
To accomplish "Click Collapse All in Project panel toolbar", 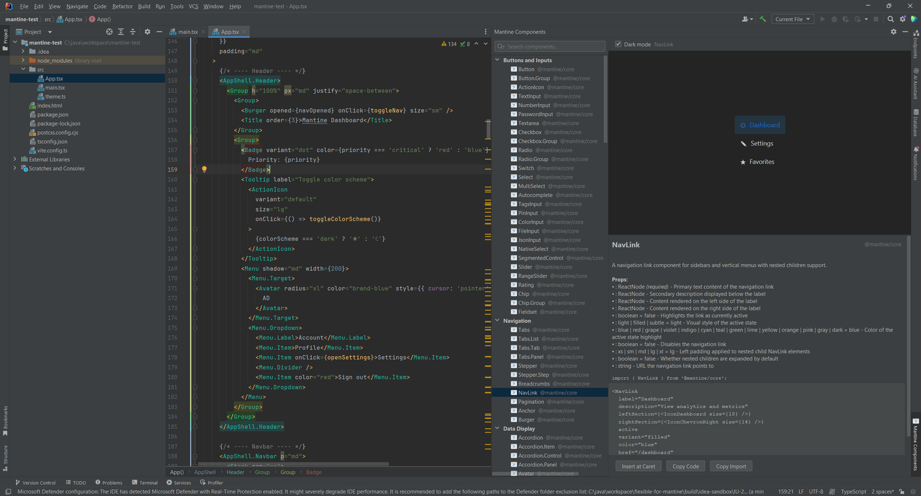I will coord(132,32).
